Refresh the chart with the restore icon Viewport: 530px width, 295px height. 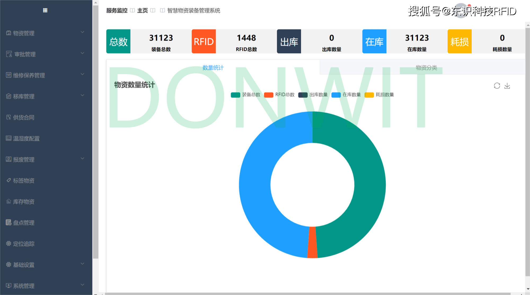(x=497, y=86)
